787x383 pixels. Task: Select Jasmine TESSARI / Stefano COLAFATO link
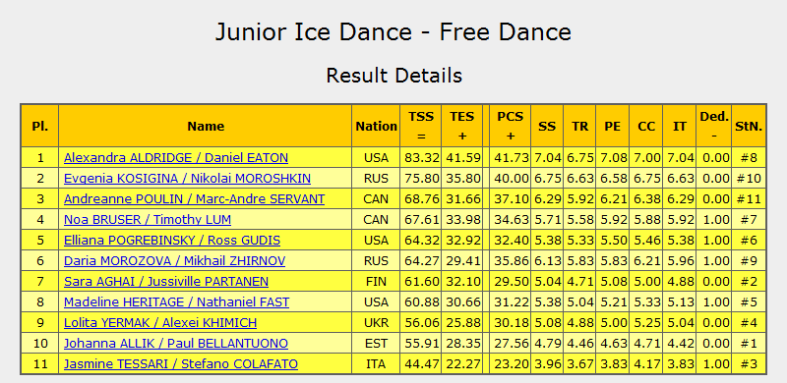tap(181, 364)
